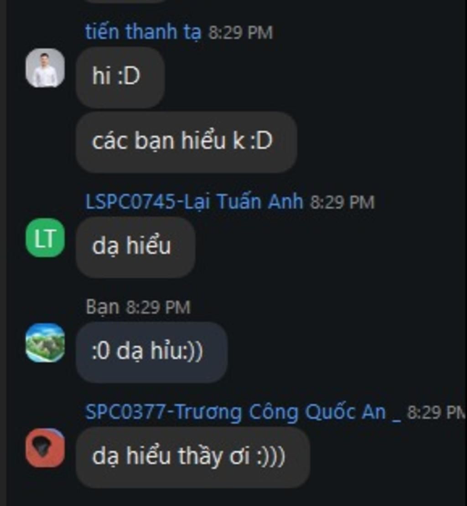Click the landscape avatar next to Bạn
This screenshot has width=467, height=506.
[x=45, y=343]
